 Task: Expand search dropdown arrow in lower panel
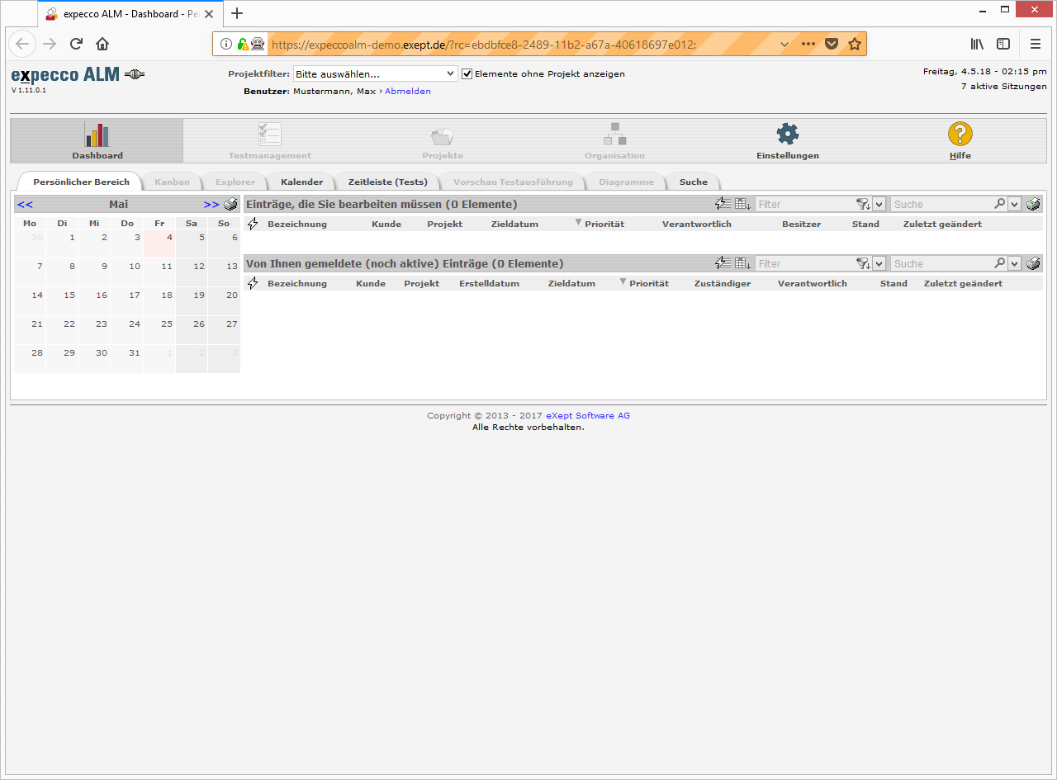point(1014,263)
